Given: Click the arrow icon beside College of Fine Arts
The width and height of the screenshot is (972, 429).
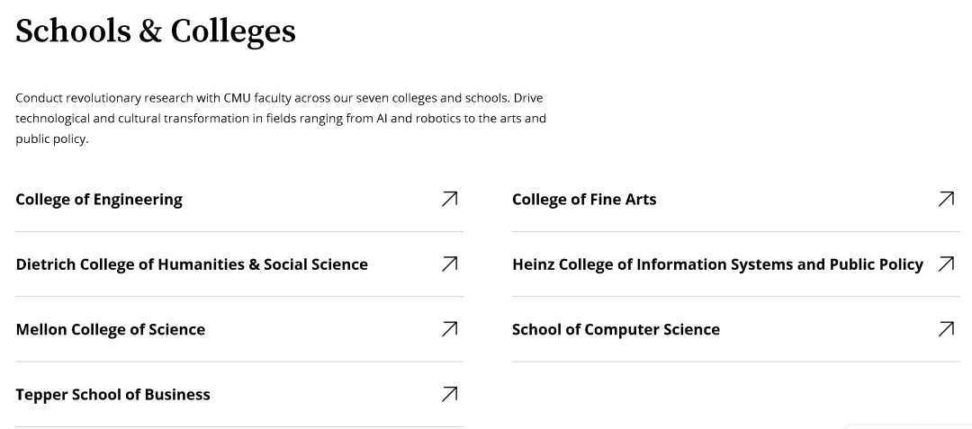Looking at the screenshot, I should point(946,199).
